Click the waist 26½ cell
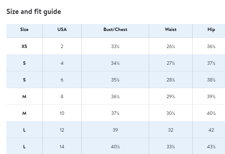The height and width of the screenshot is (154, 225). pos(171,46)
